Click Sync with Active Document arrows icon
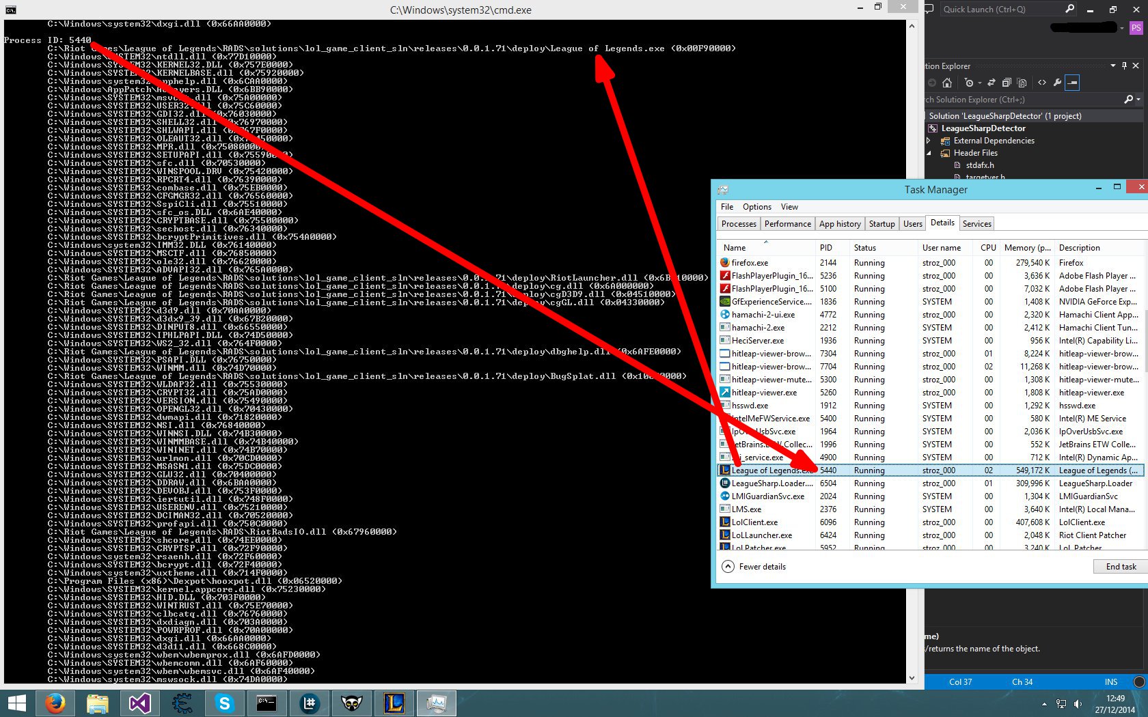Image resolution: width=1148 pixels, height=717 pixels. click(991, 83)
